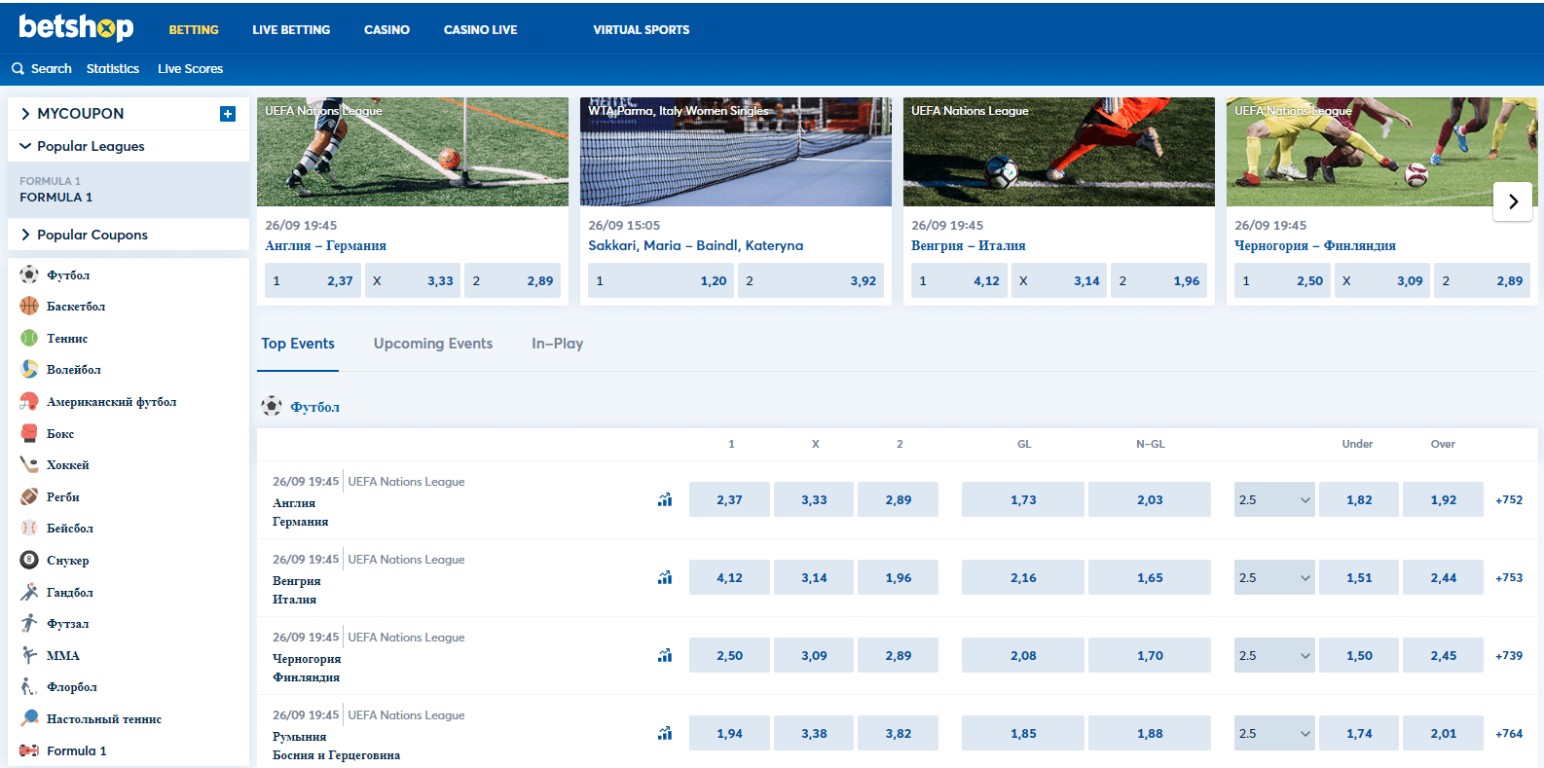Open the 2.5 goal-line dropdown for Англия–Германия

[x=1274, y=499]
